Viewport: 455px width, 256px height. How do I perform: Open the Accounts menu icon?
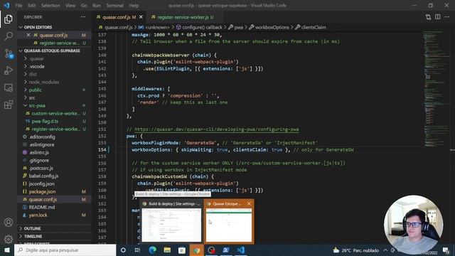pos(9,223)
